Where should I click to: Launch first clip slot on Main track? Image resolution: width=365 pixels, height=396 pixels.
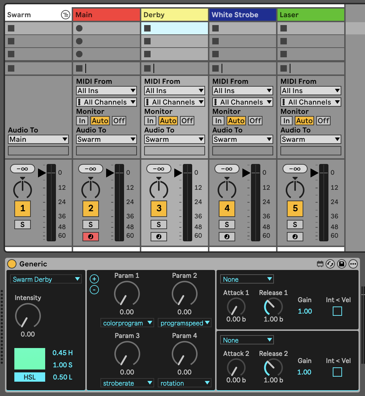point(79,28)
